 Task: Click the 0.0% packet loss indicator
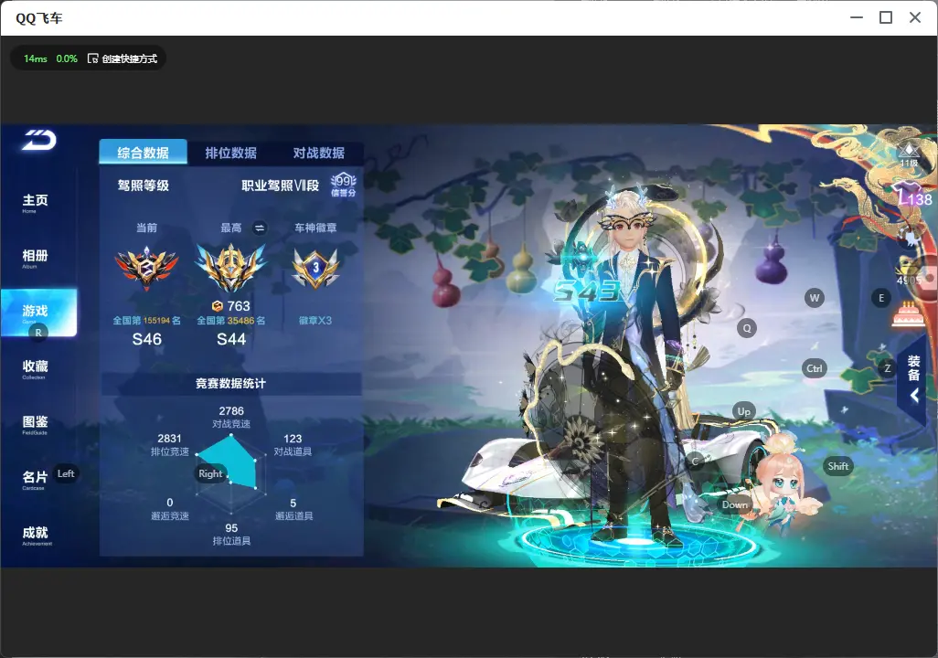tap(67, 58)
